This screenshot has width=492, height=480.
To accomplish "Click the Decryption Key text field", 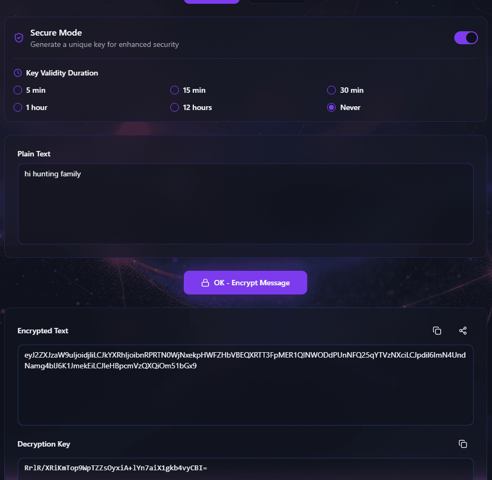I will point(245,468).
